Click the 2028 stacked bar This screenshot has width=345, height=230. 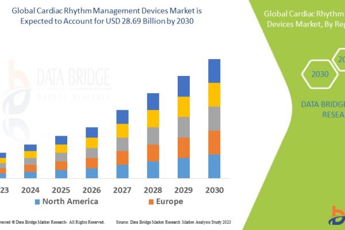(153, 136)
